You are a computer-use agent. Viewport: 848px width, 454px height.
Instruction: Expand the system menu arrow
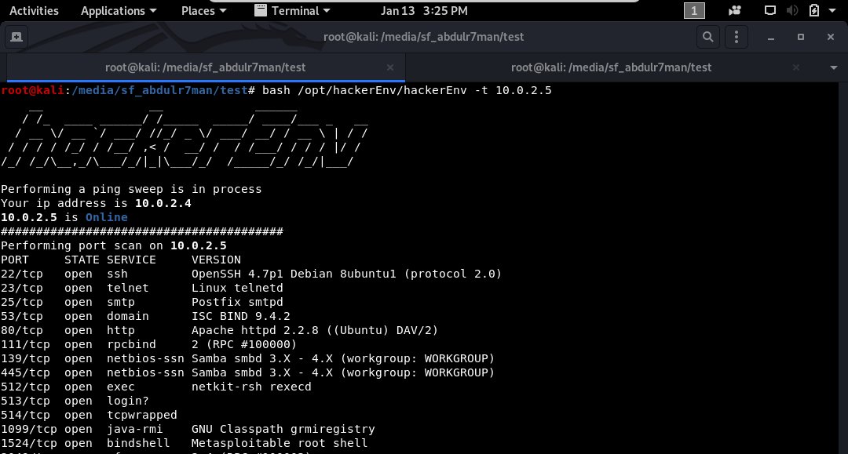pyautogui.click(x=832, y=11)
